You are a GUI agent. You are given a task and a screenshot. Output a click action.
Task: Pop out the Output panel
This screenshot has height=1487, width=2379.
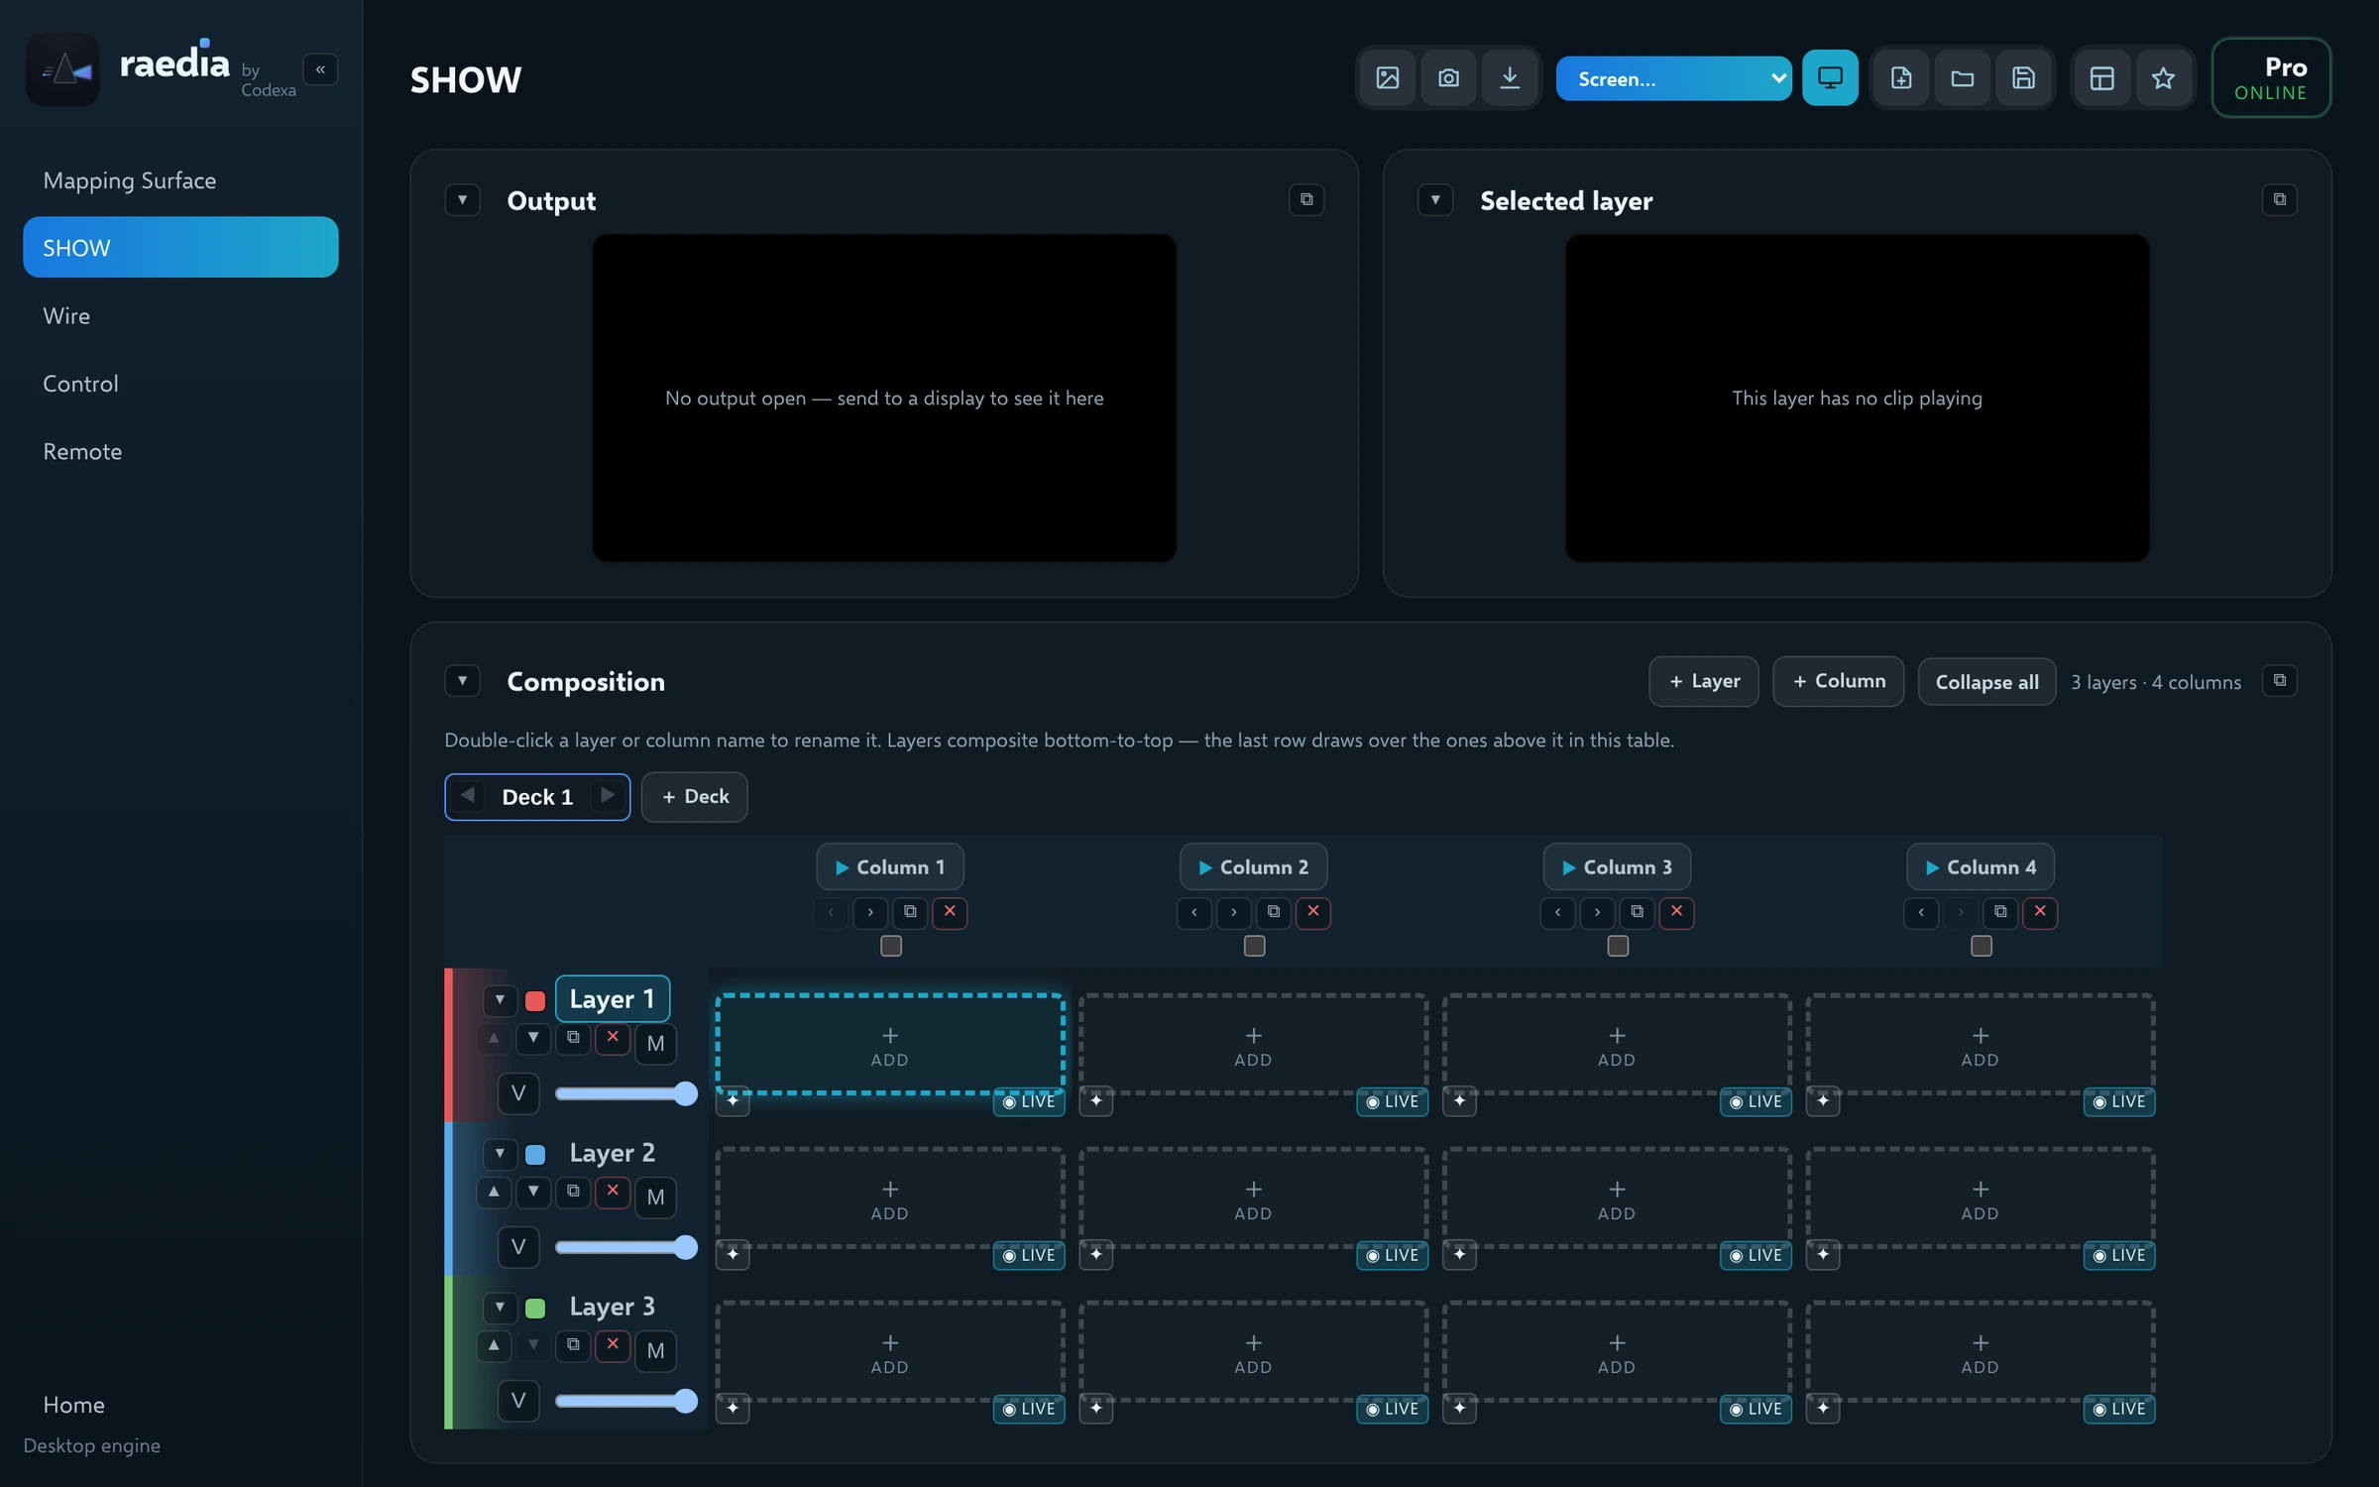(1306, 199)
